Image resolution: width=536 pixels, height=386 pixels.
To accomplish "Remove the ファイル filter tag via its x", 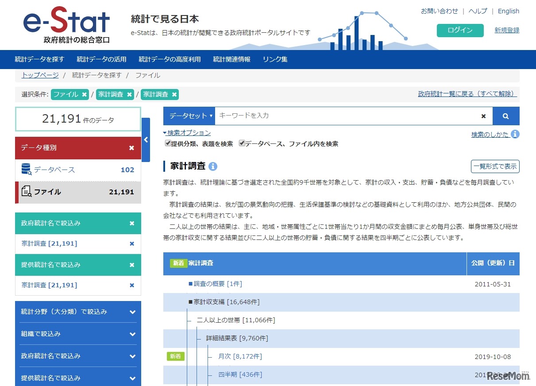I will click(84, 94).
